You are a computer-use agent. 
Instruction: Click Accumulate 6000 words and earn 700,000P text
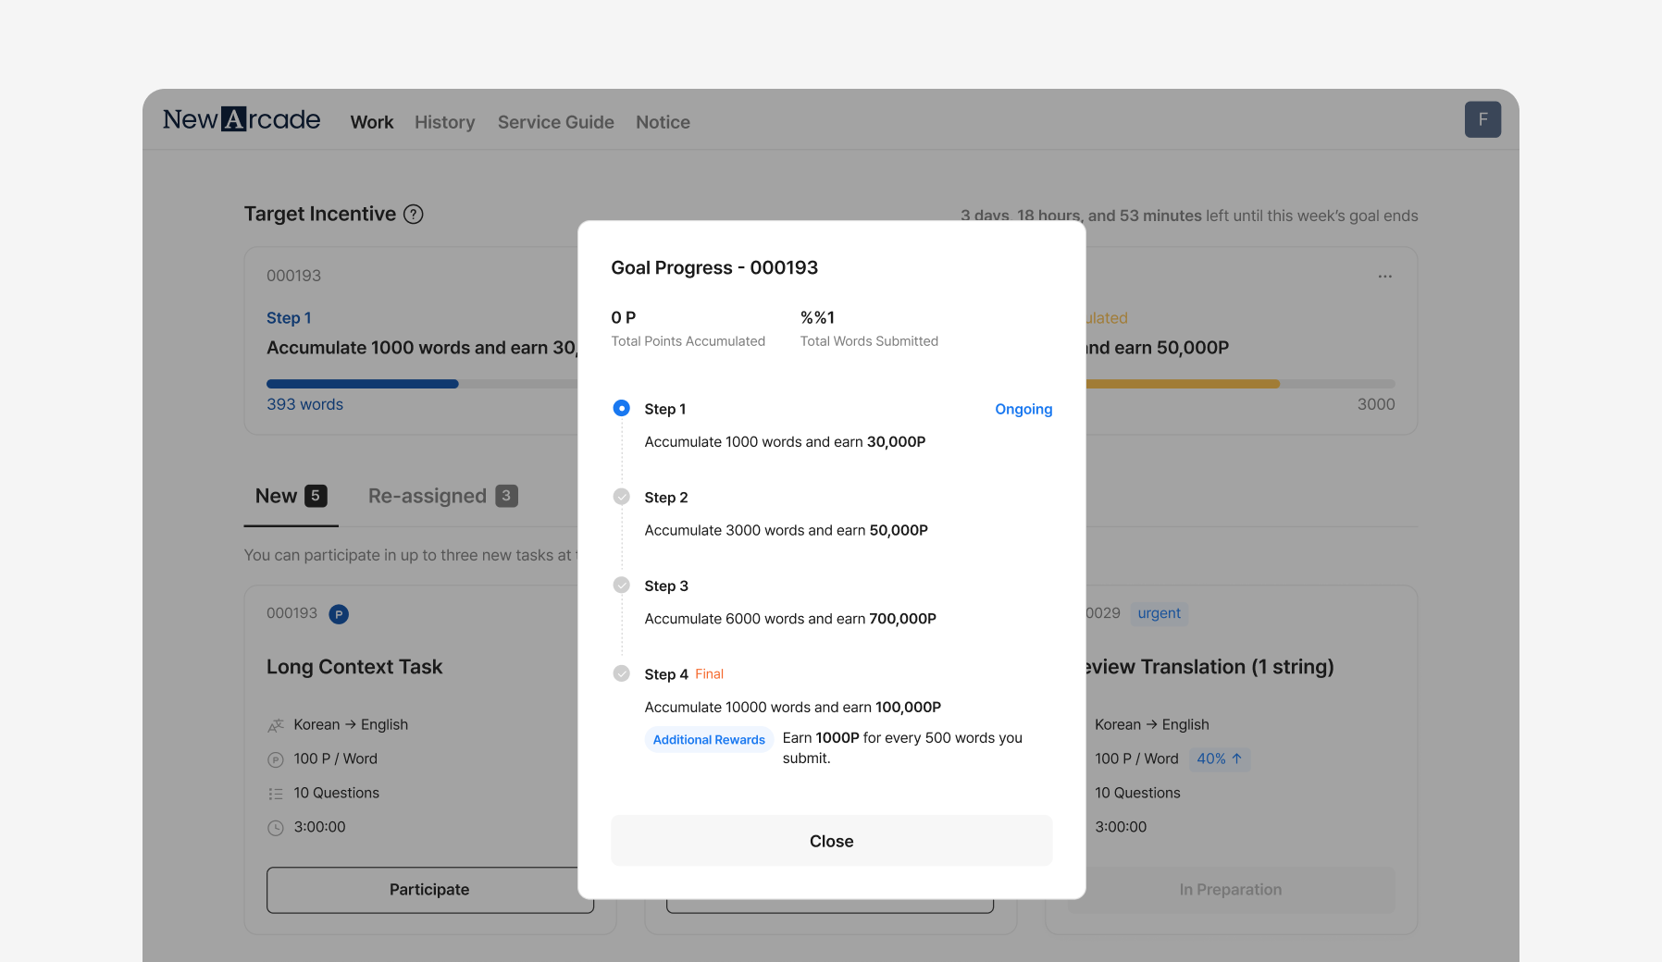tap(790, 619)
